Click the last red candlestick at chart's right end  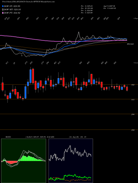[x=127, y=89]
